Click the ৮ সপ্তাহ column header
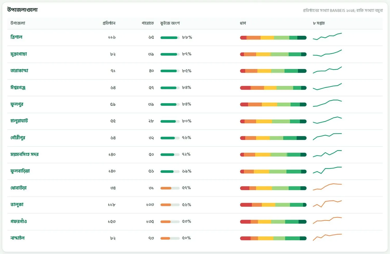The width and height of the screenshot is (390, 254). (319, 23)
